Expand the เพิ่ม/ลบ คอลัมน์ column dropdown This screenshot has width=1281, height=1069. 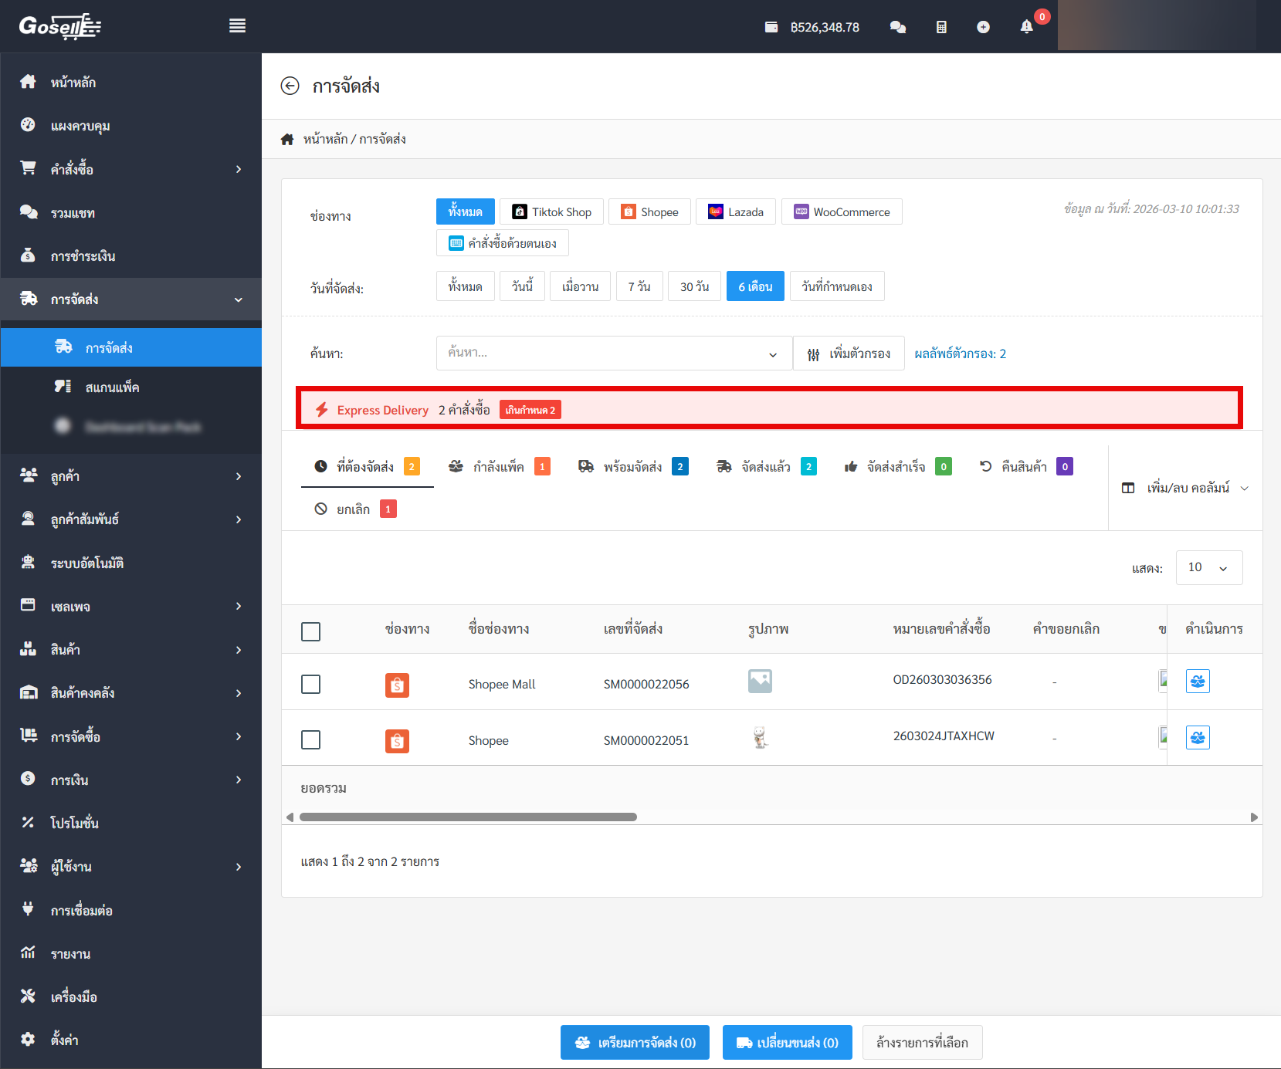point(1185,488)
